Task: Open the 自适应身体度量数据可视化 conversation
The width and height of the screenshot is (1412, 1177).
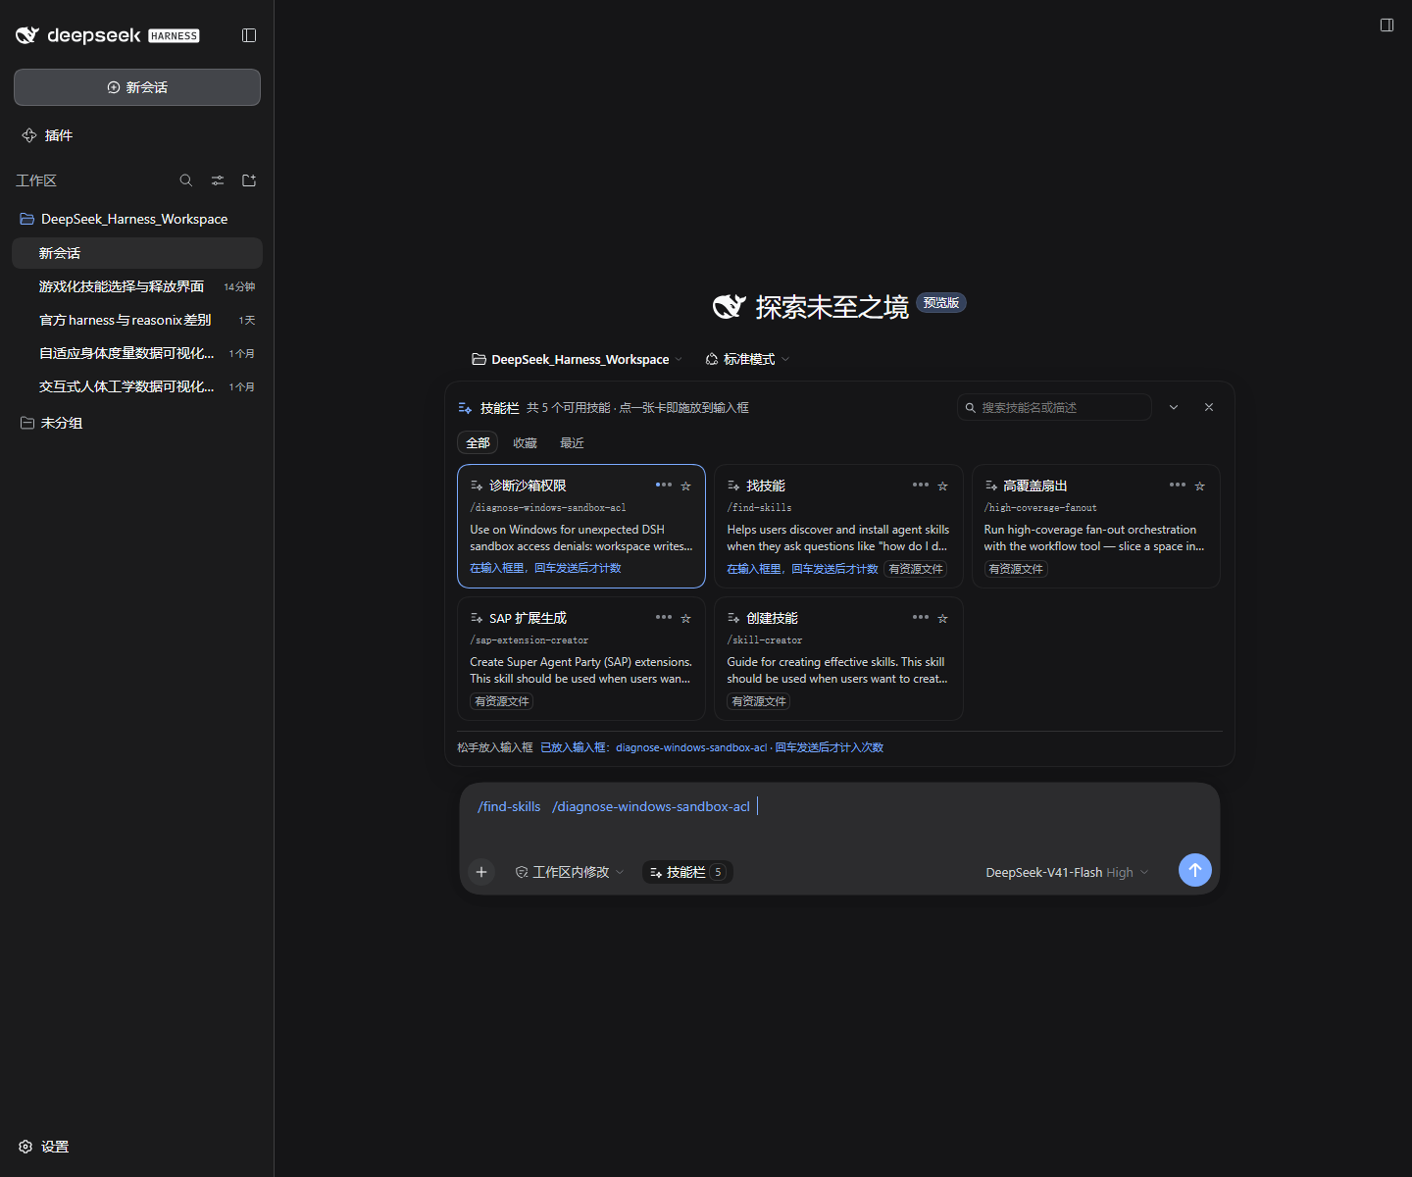Action: [x=137, y=353]
